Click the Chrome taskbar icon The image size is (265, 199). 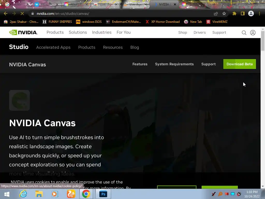[x=86, y=194]
